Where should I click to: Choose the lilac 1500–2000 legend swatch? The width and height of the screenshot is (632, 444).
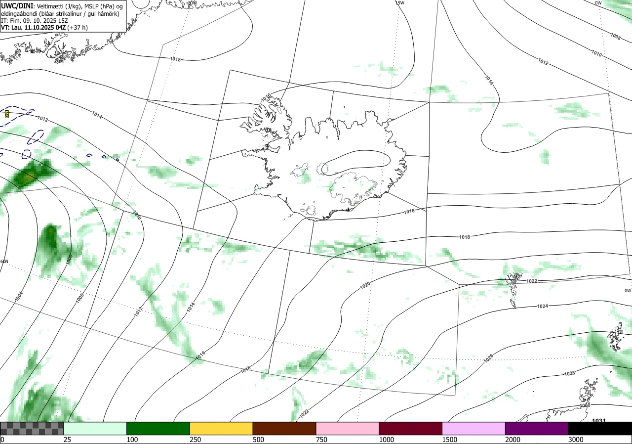click(474, 428)
